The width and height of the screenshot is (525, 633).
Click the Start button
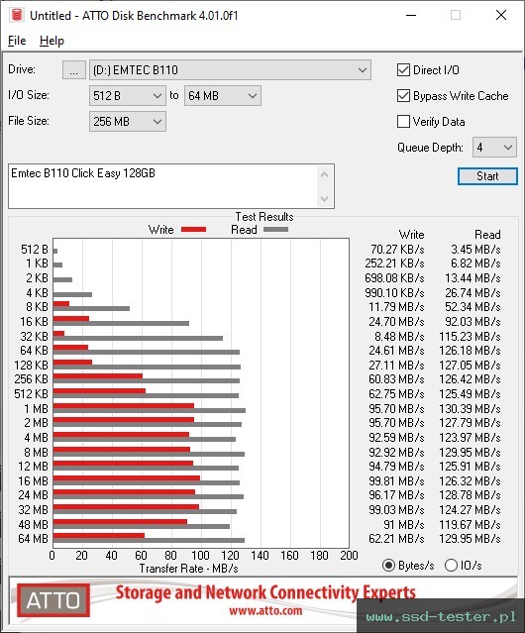487,176
